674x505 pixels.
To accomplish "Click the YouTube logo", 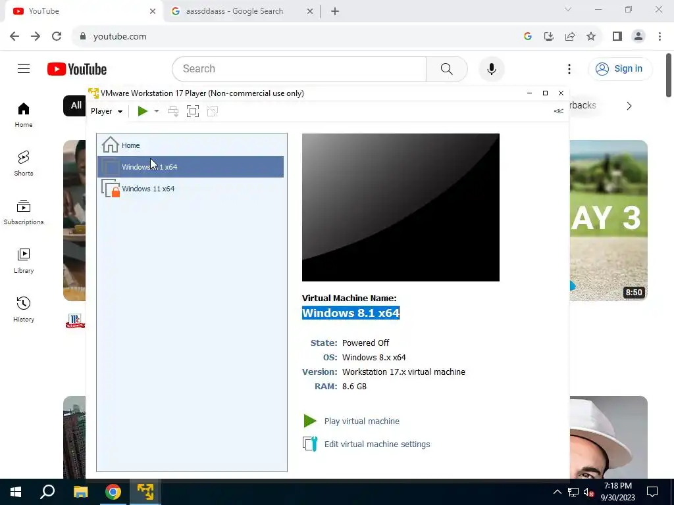I will [x=77, y=69].
